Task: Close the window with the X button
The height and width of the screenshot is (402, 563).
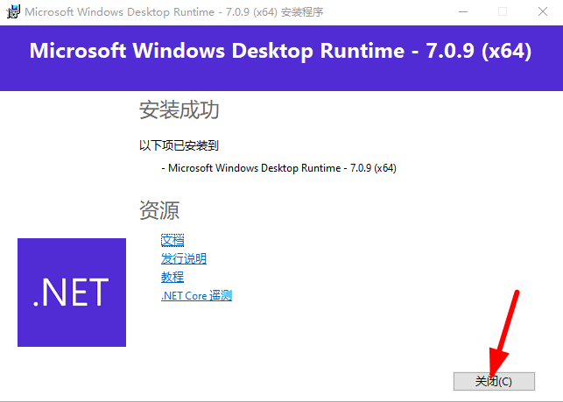Action: (x=543, y=12)
